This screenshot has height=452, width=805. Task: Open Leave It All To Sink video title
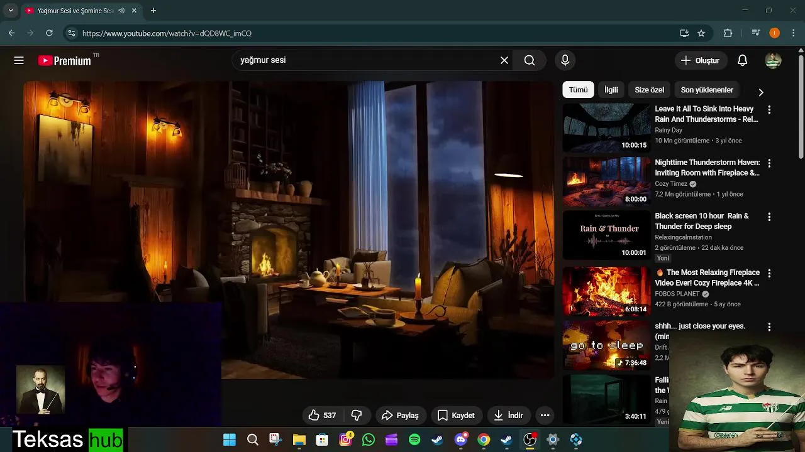pos(706,114)
